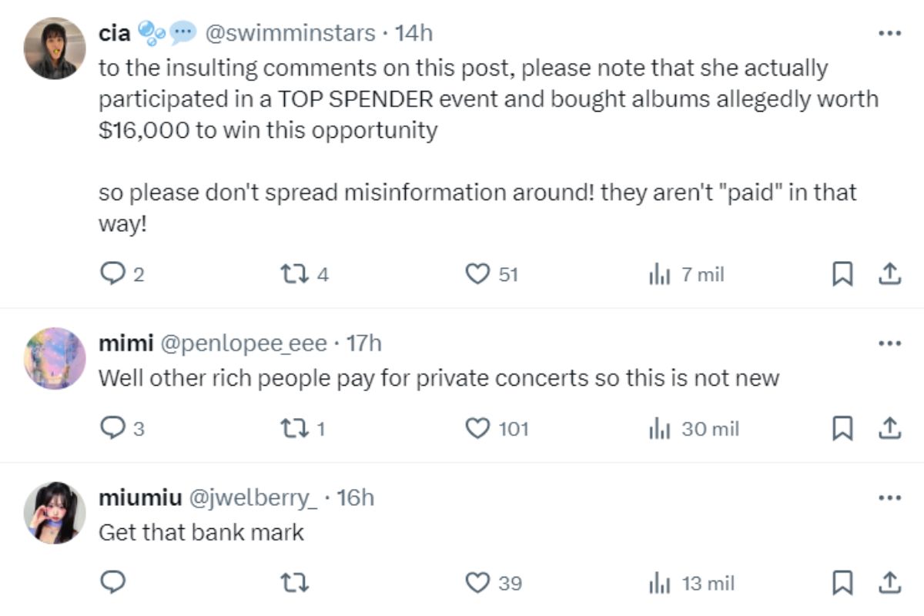Click miumiu's profile avatar
The height and width of the screenshot is (616, 924).
point(54,513)
